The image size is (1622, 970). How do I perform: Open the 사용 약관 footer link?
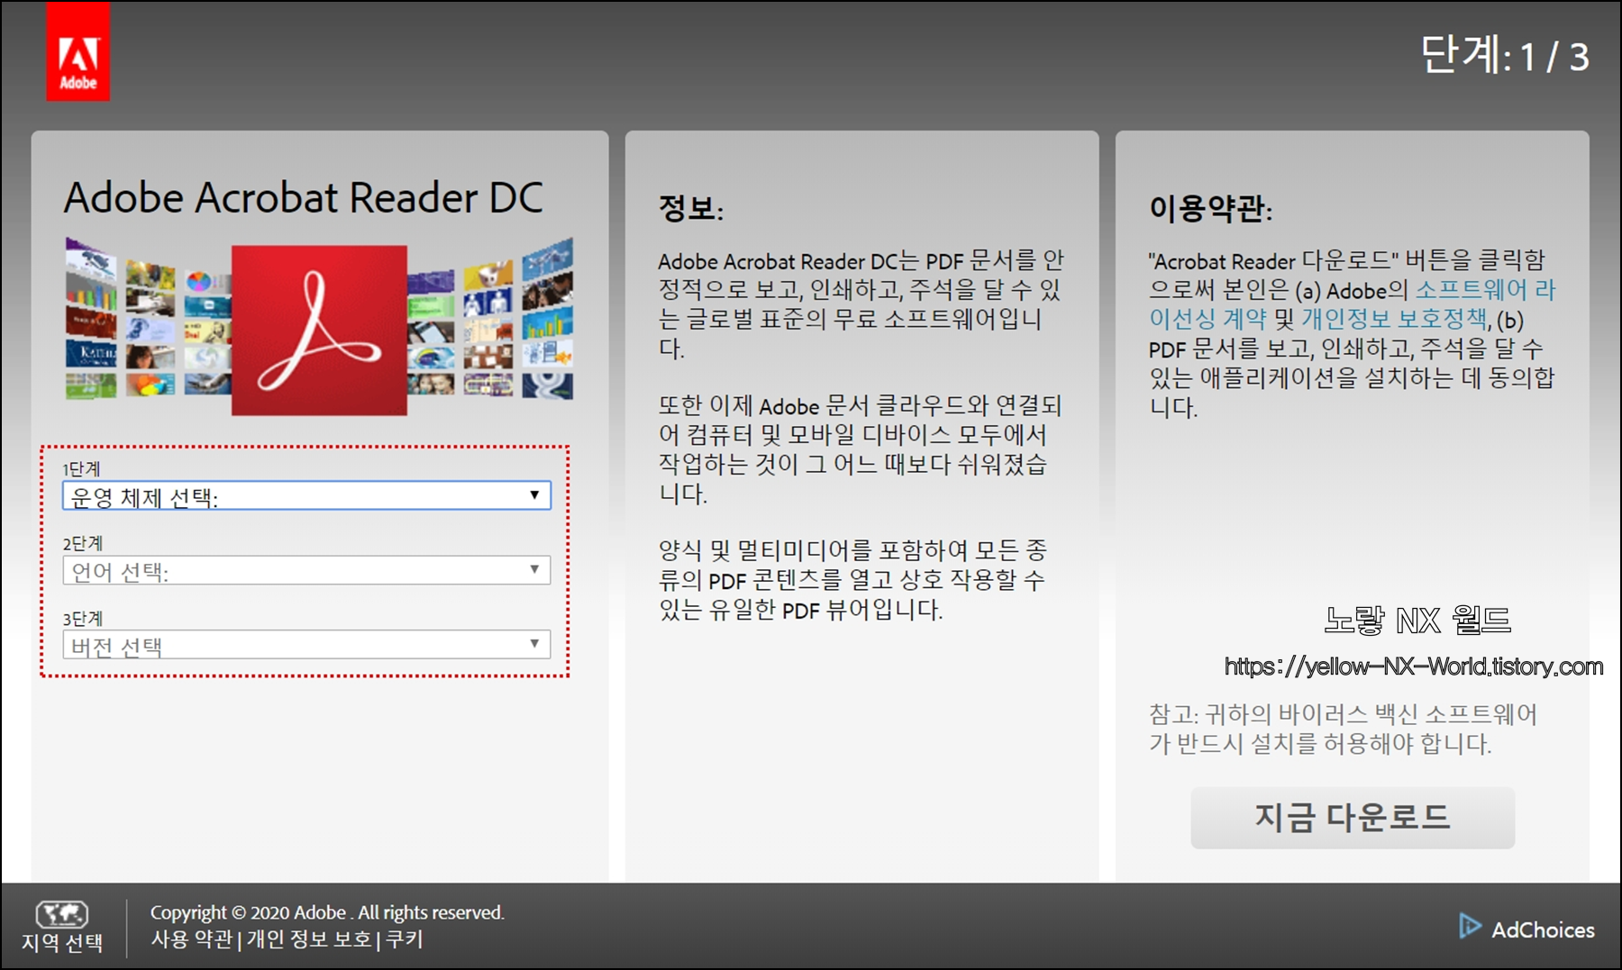[x=191, y=939]
